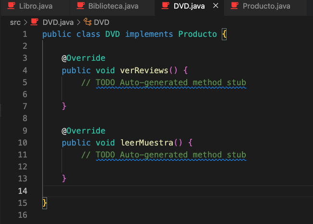Expand the DVD class breadcrumb symbol list
313x224 pixels.
[x=101, y=22]
